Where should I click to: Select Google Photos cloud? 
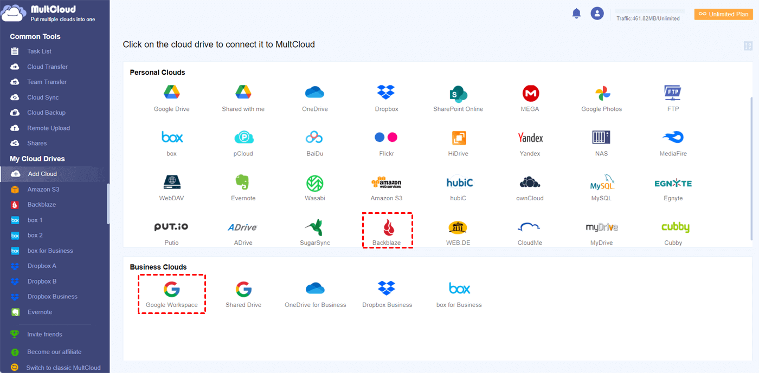(602, 99)
